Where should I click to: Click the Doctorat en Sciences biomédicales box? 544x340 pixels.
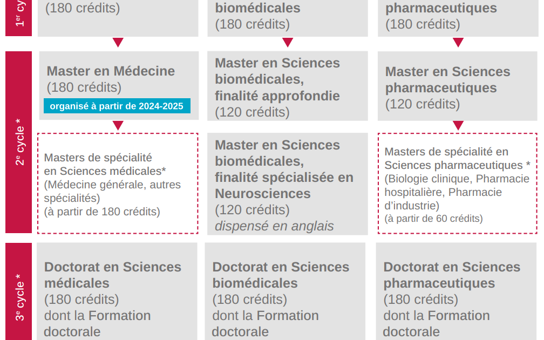coord(285,291)
